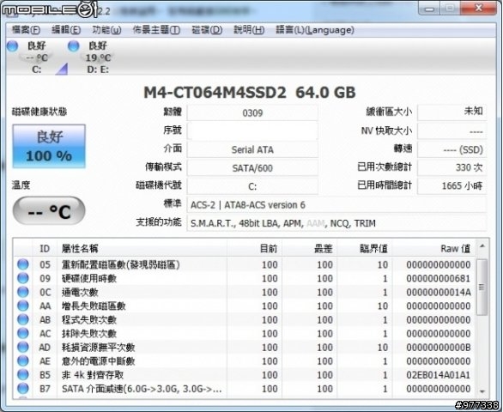Click the power on count field 330 次
Screen dimensions: 503x412
pyautogui.click(x=452, y=167)
